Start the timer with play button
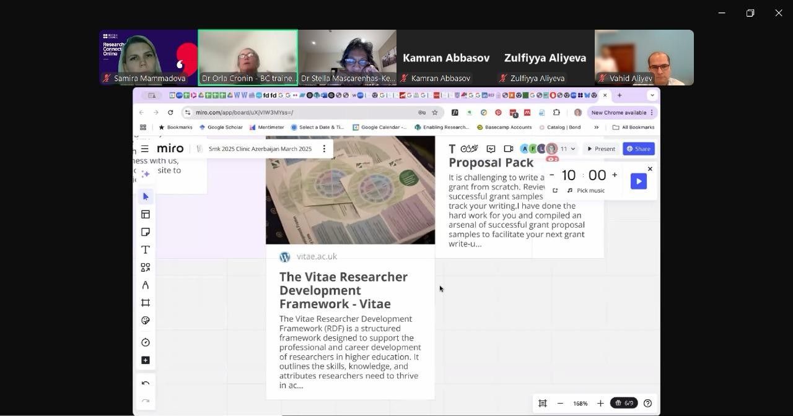The height and width of the screenshot is (416, 793). point(639,181)
